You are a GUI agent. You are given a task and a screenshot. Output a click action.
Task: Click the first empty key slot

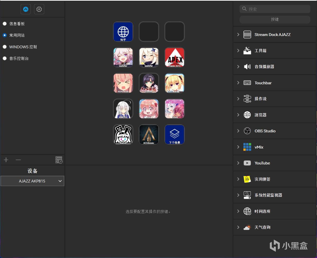149,32
